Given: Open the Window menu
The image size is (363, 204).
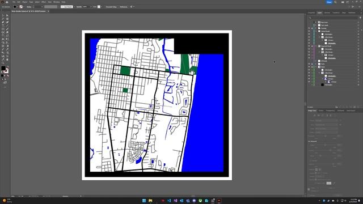Looking at the screenshot, I should pos(57,2).
